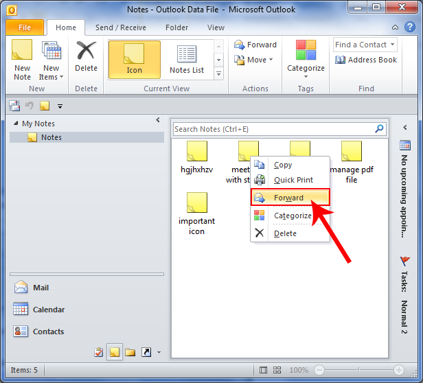The image size is (423, 383).
Task: Create a New Note from the ribbon
Action: [22, 60]
